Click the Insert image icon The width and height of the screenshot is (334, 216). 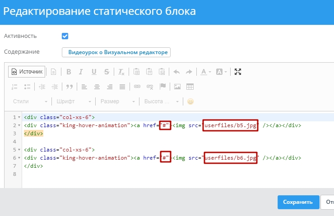(177, 87)
